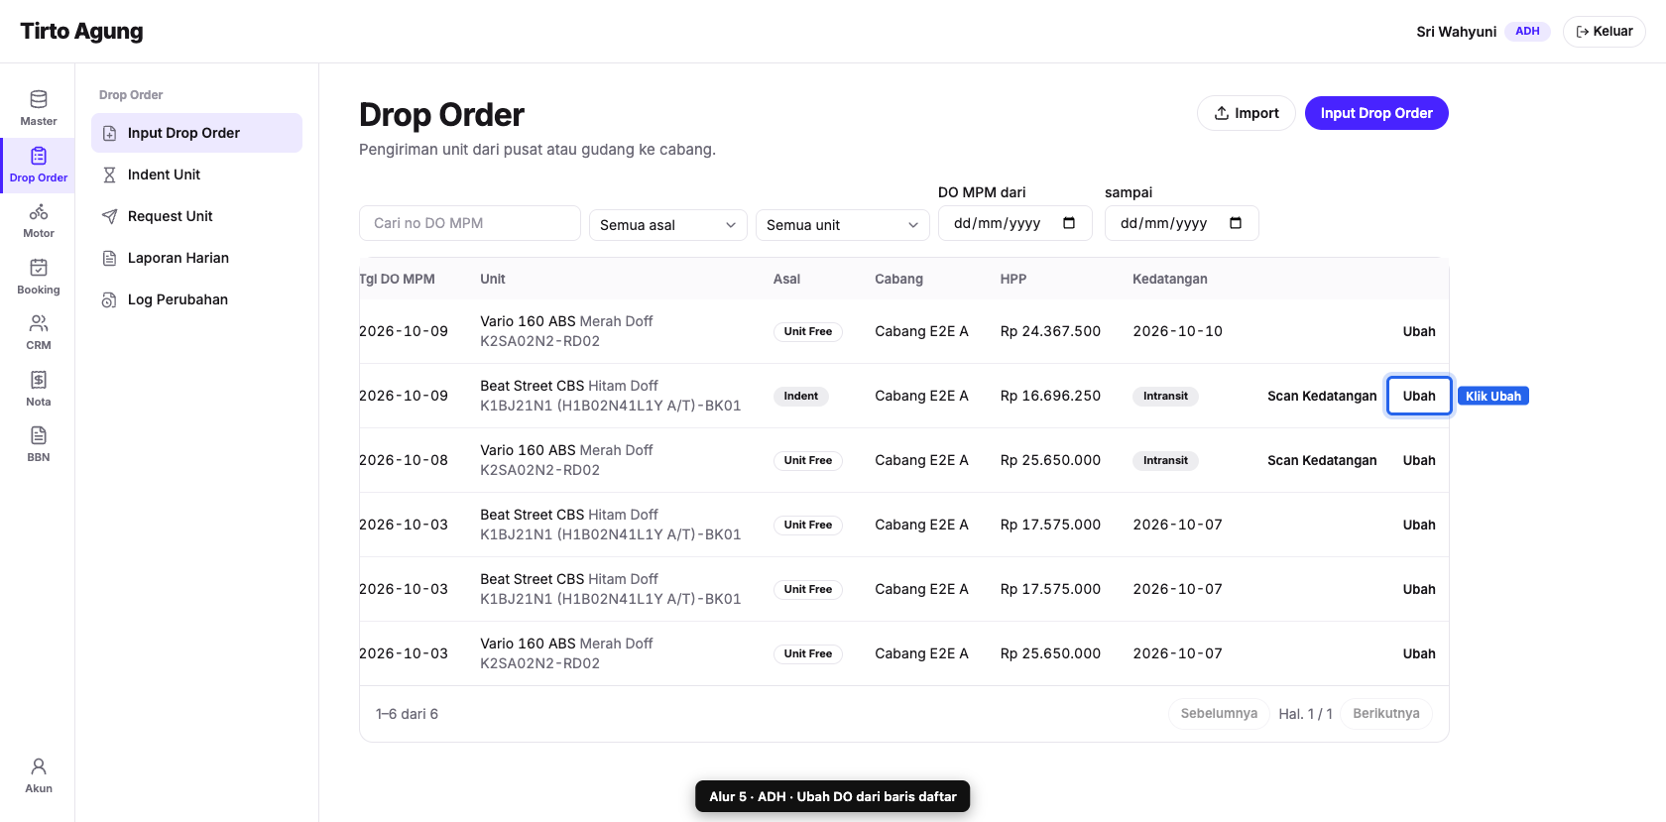Click the ADH role badge

tap(1527, 32)
